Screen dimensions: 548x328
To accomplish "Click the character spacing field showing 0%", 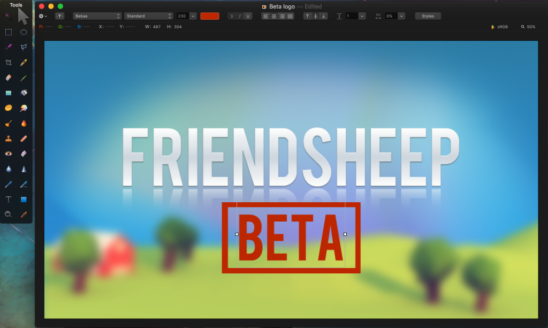I will [391, 16].
